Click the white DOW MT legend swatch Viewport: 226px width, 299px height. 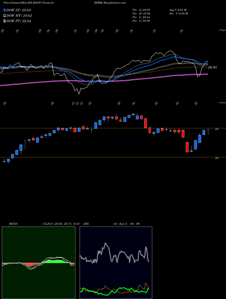point(5,16)
